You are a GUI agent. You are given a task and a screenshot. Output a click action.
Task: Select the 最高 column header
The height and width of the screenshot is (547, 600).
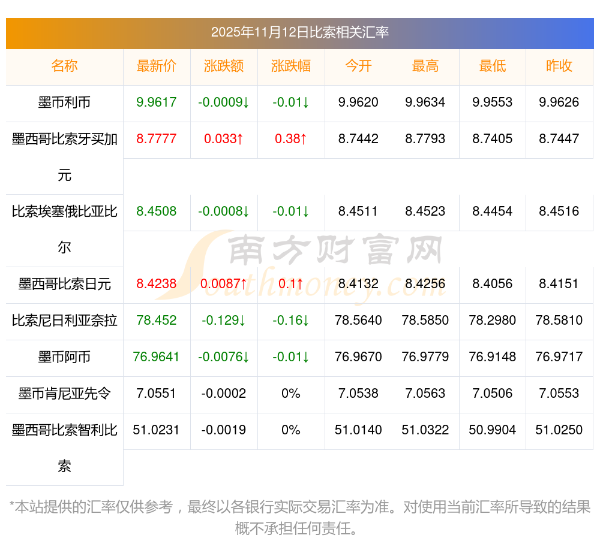[x=425, y=66]
